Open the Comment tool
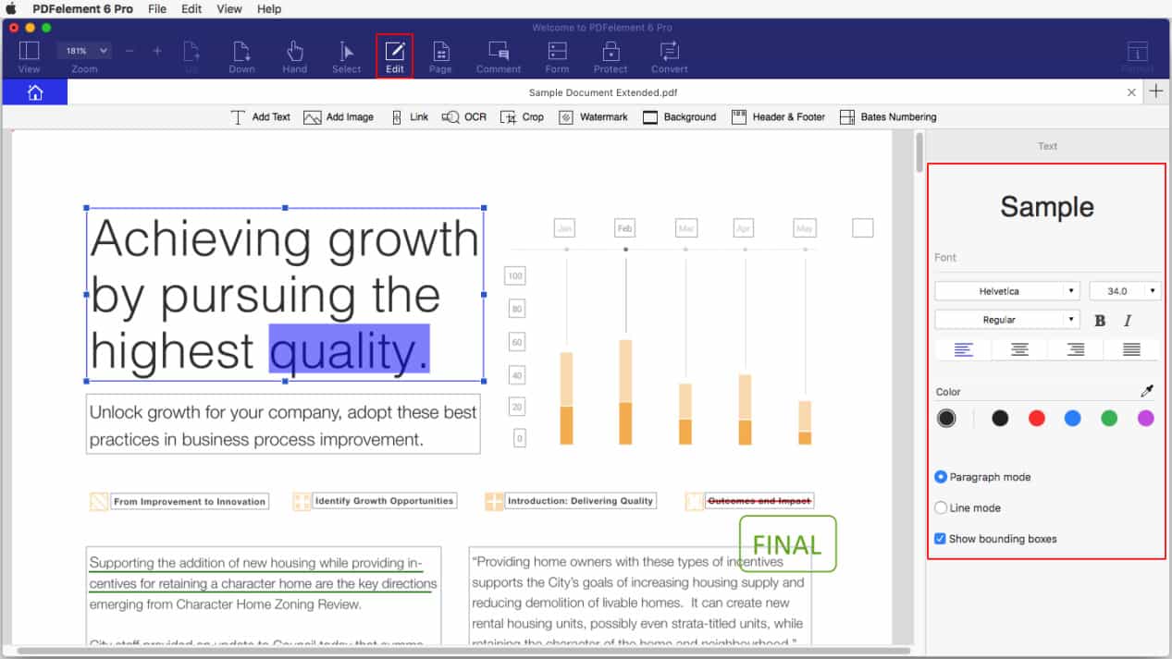 pyautogui.click(x=498, y=55)
